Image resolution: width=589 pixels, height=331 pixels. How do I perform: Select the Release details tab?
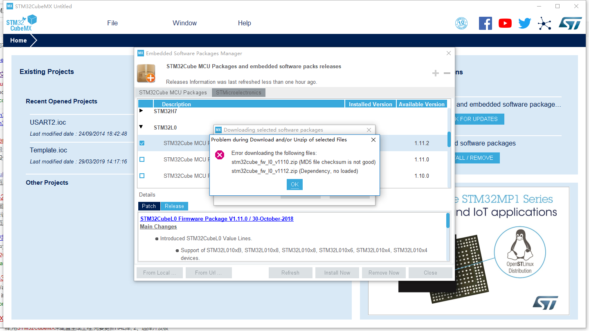click(x=174, y=206)
